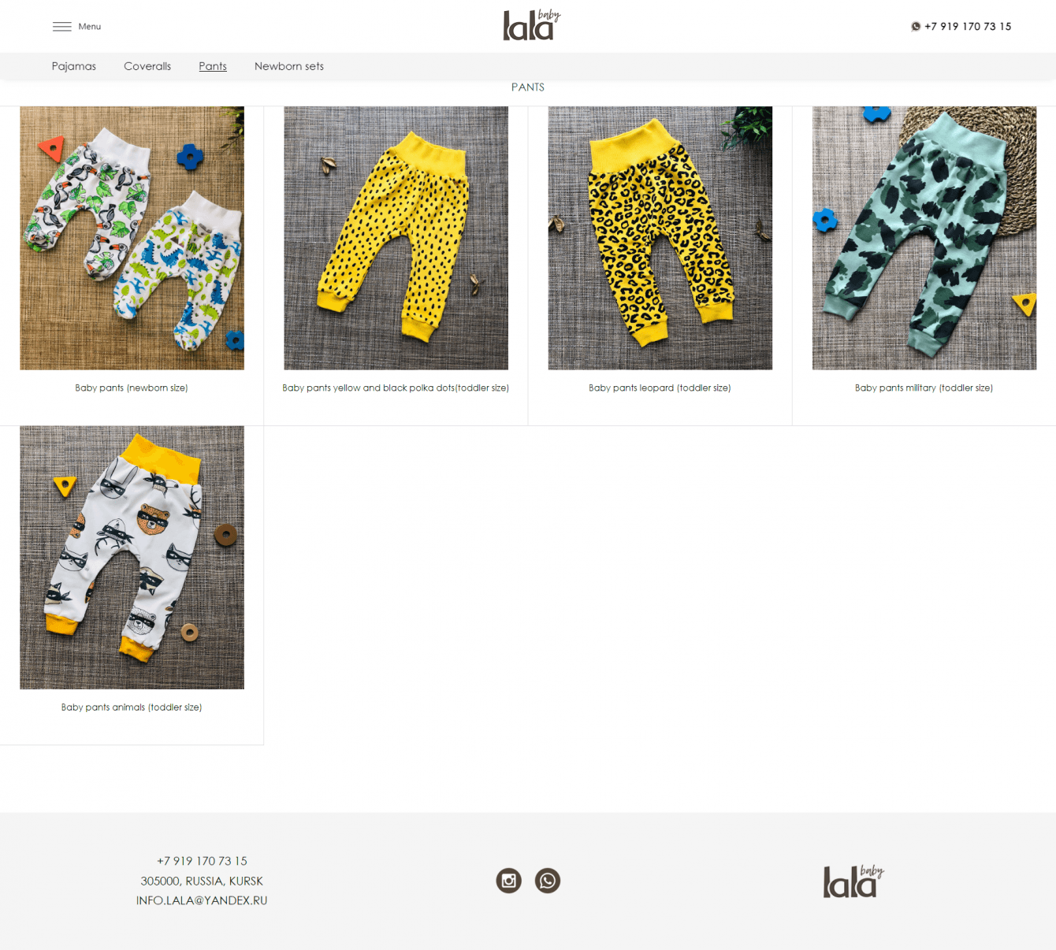Open yellow polka dots pants photo
Screen dimensions: 1056x950
coord(396,238)
